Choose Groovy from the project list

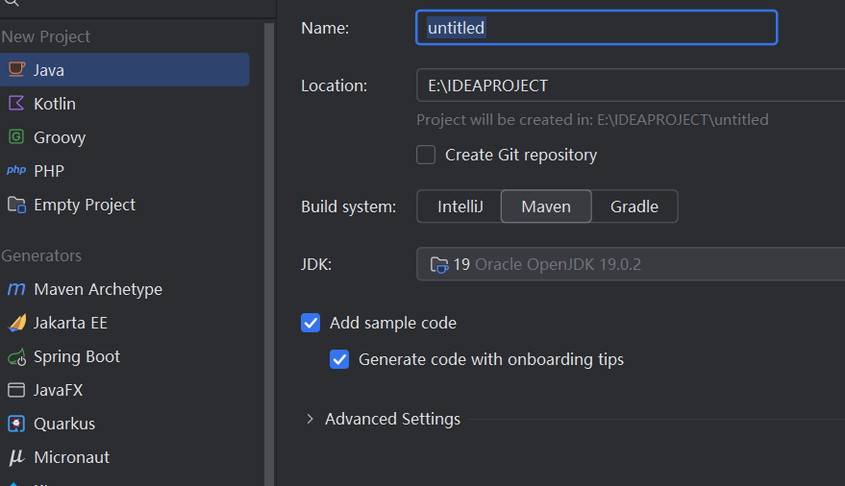pos(124,136)
